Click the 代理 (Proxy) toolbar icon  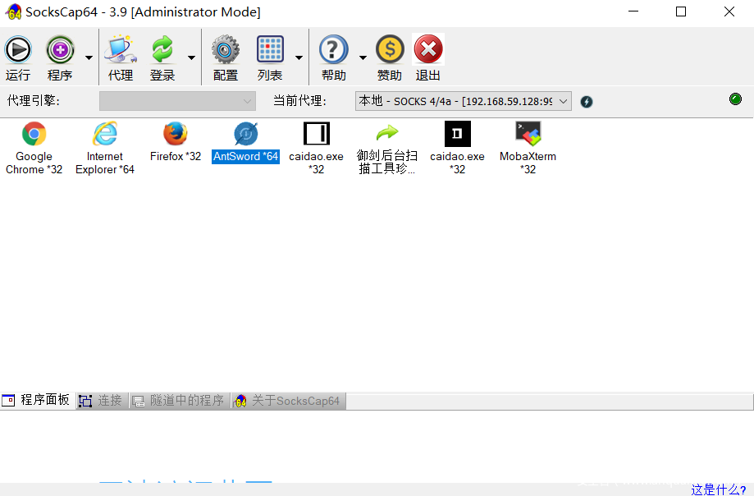(x=120, y=50)
